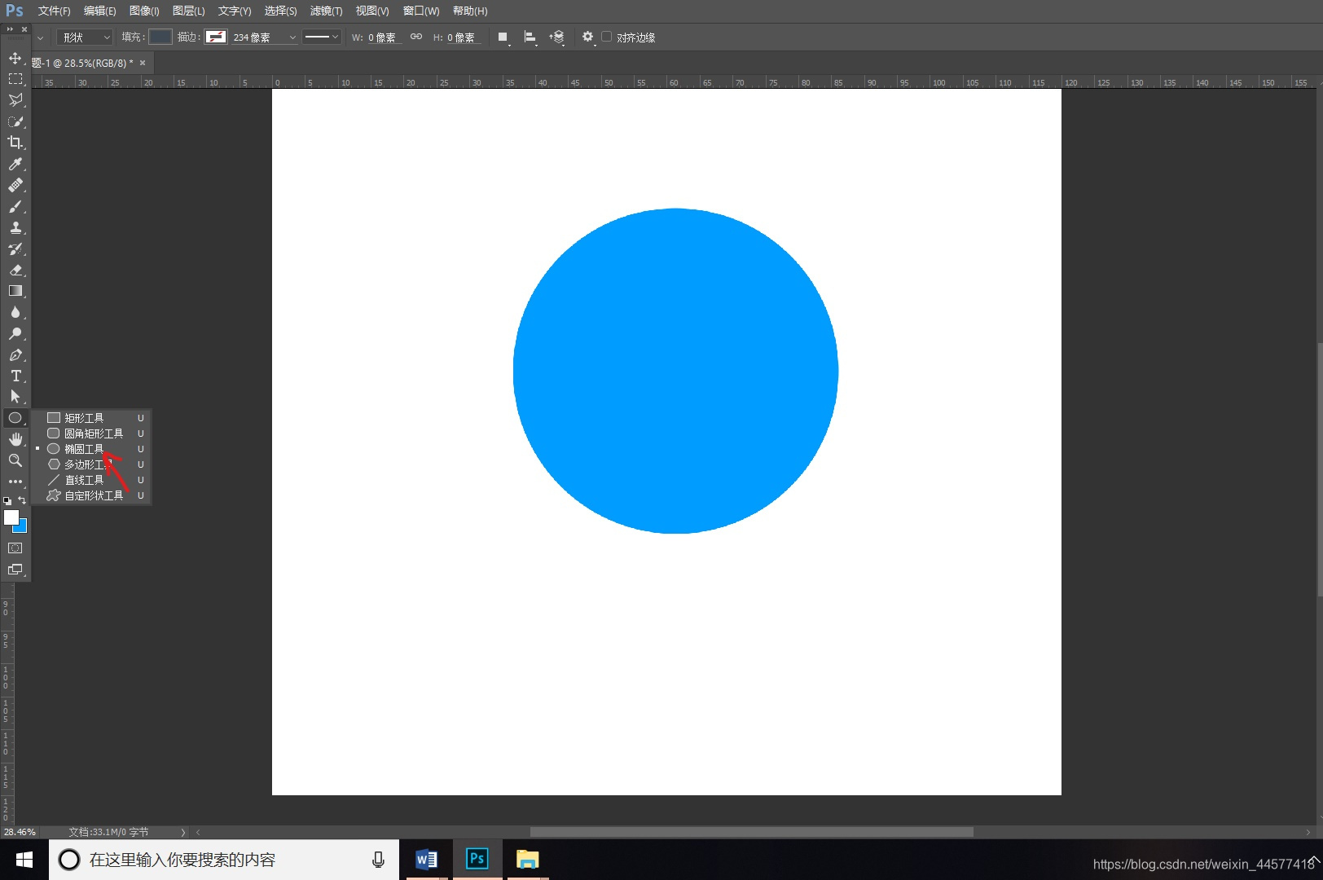The height and width of the screenshot is (880, 1323).
Task: Toggle Quick Mask mode
Action: pyautogui.click(x=15, y=548)
